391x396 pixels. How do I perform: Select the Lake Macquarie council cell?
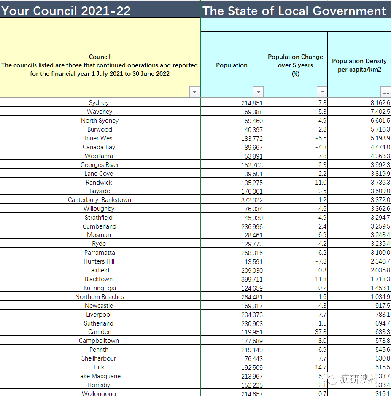point(100,376)
